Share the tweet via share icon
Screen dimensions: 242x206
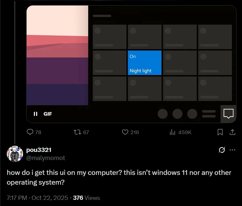point(232,132)
